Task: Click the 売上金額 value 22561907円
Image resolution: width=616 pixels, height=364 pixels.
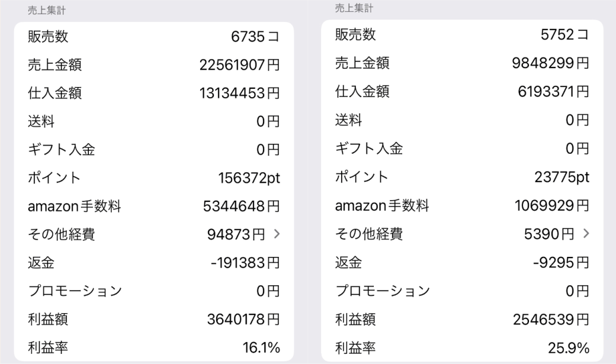Action: [239, 65]
